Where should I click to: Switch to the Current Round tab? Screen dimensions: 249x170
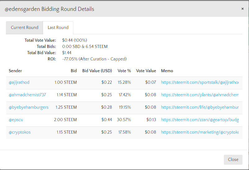pos(25,27)
